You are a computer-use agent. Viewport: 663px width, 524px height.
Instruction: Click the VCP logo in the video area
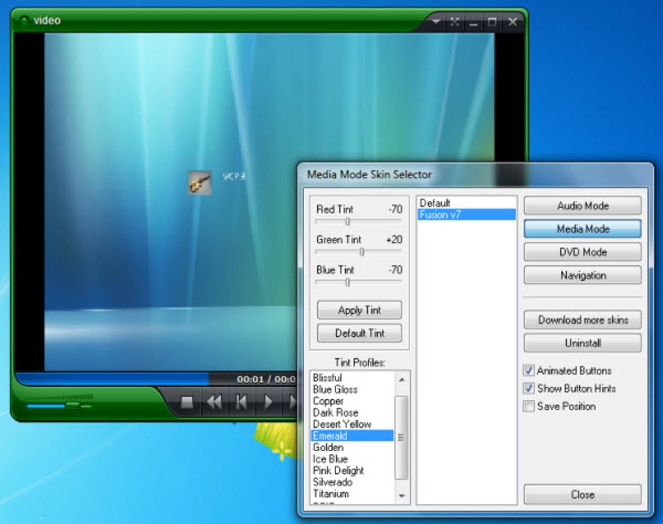[199, 181]
